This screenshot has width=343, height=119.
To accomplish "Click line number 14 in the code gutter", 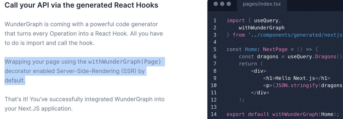I will click(x=213, y=114).
